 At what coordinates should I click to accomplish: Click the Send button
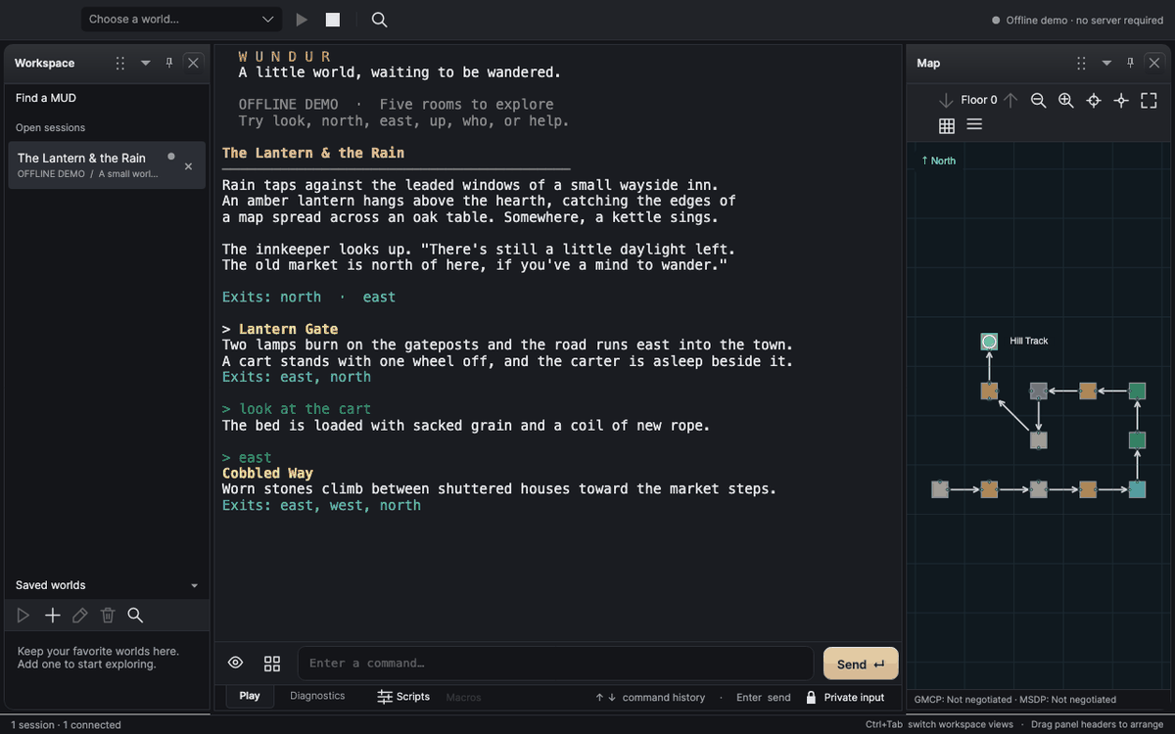pos(861,664)
